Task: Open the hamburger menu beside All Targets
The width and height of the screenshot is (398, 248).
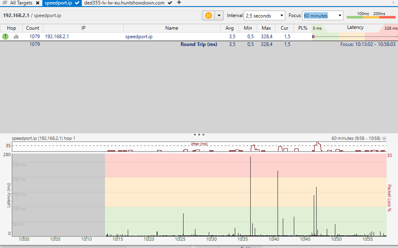Action: [4, 3]
